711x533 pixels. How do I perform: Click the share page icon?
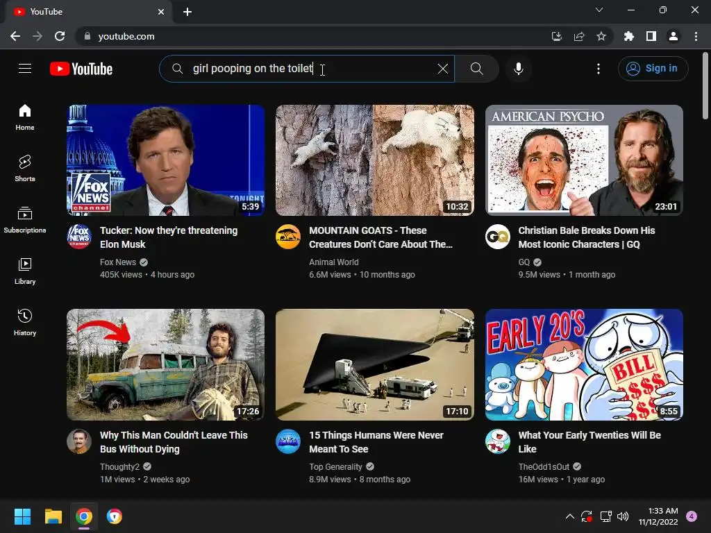[x=578, y=36]
